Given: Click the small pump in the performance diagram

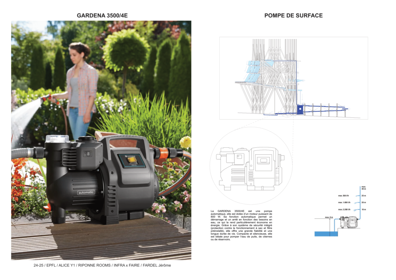Looking at the screenshot, I should tap(349, 222).
